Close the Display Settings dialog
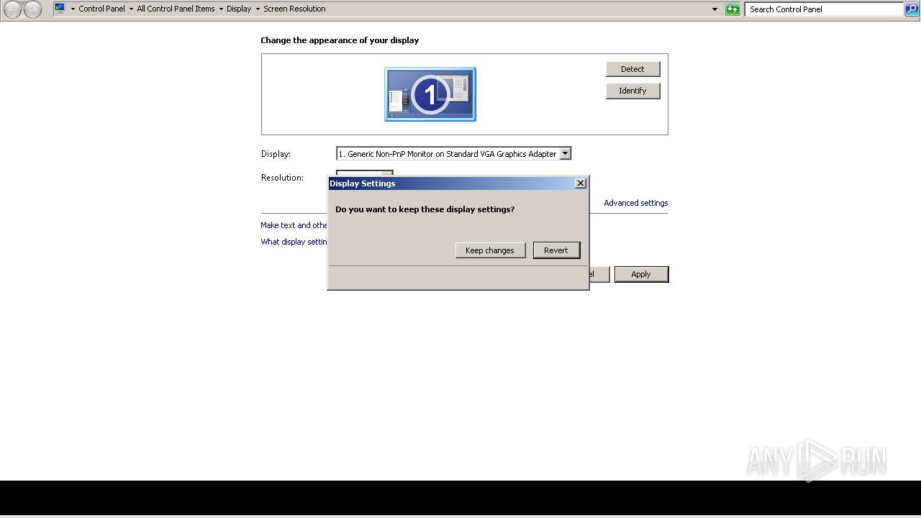Viewport: 921px width, 518px height. point(581,183)
